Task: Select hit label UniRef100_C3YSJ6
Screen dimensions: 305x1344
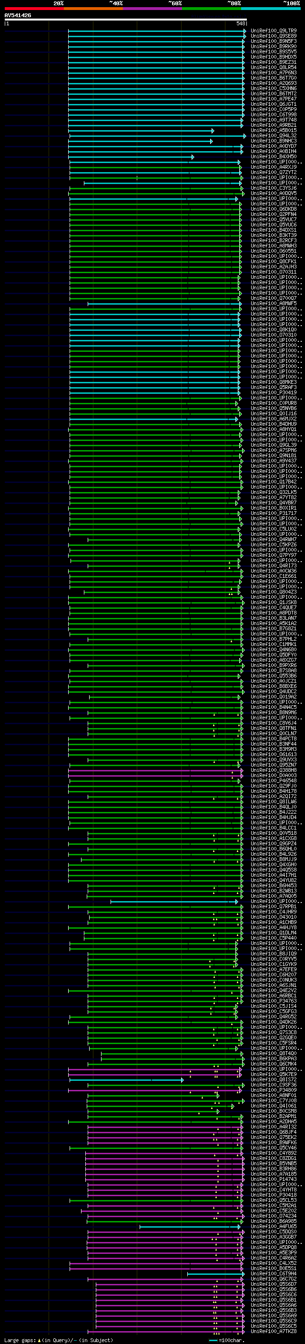Action: [273, 188]
